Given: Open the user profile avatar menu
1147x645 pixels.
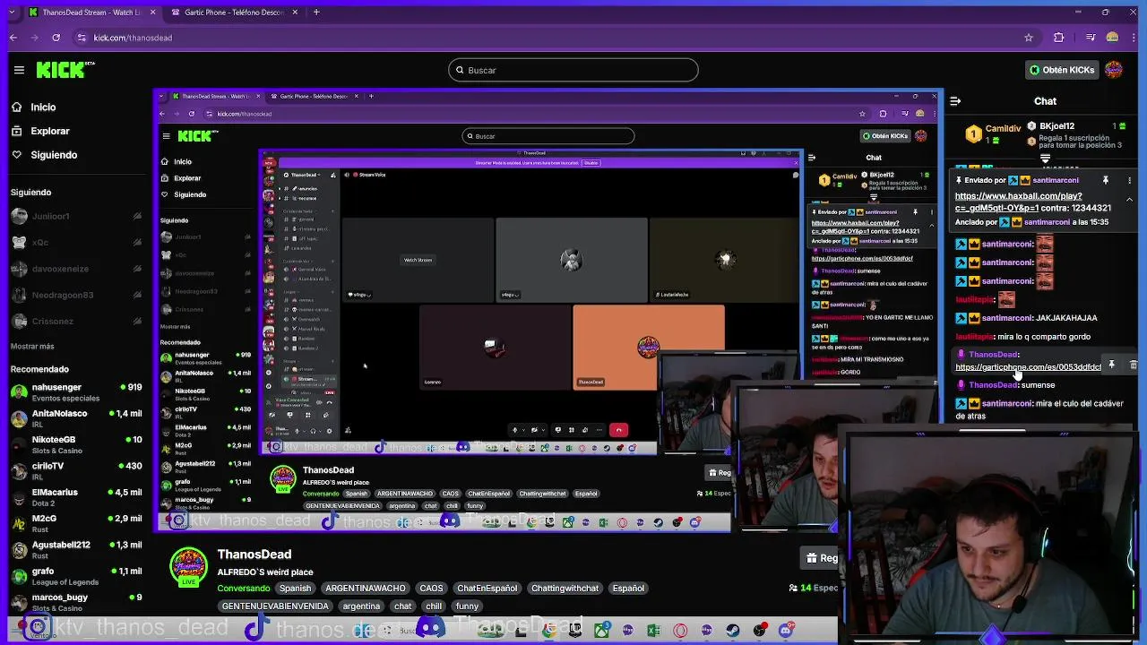Looking at the screenshot, I should 1114,70.
